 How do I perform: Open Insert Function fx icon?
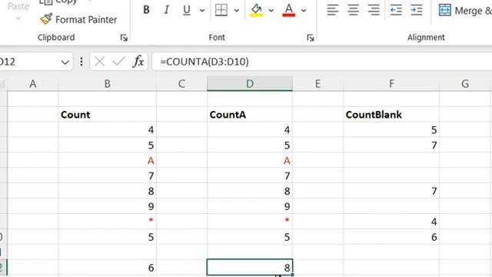click(138, 62)
